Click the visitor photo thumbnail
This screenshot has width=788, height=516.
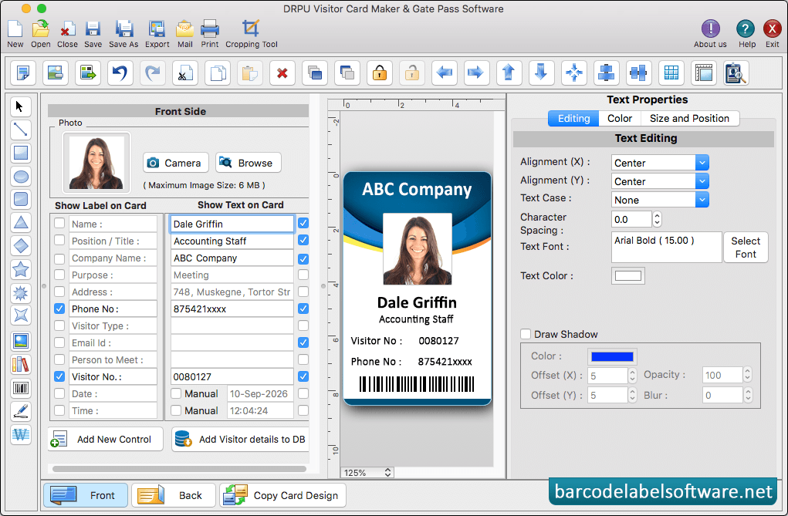tap(96, 163)
